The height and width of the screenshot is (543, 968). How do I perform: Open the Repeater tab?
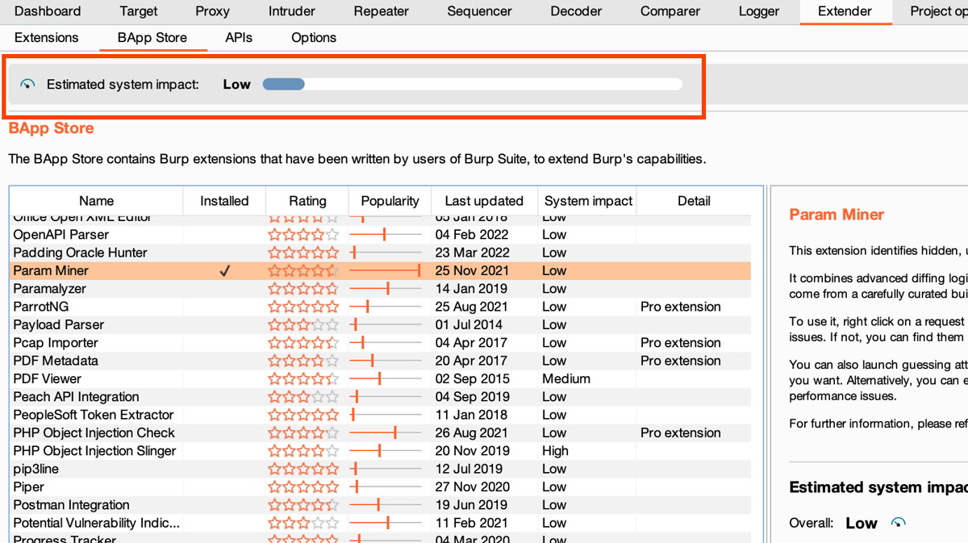click(x=381, y=11)
